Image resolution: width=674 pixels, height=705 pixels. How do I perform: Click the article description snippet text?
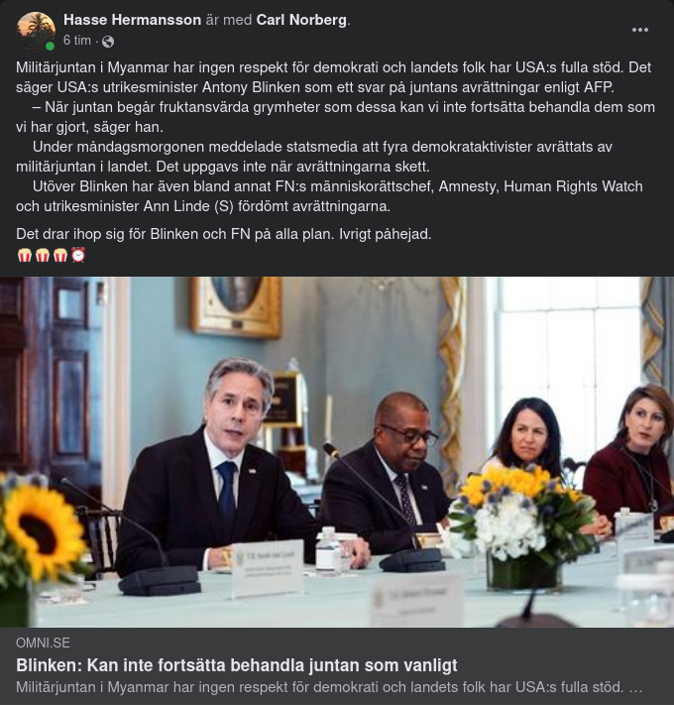329,687
